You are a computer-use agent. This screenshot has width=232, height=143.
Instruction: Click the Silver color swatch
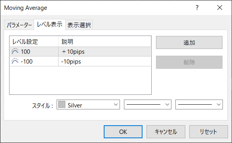point(62,104)
